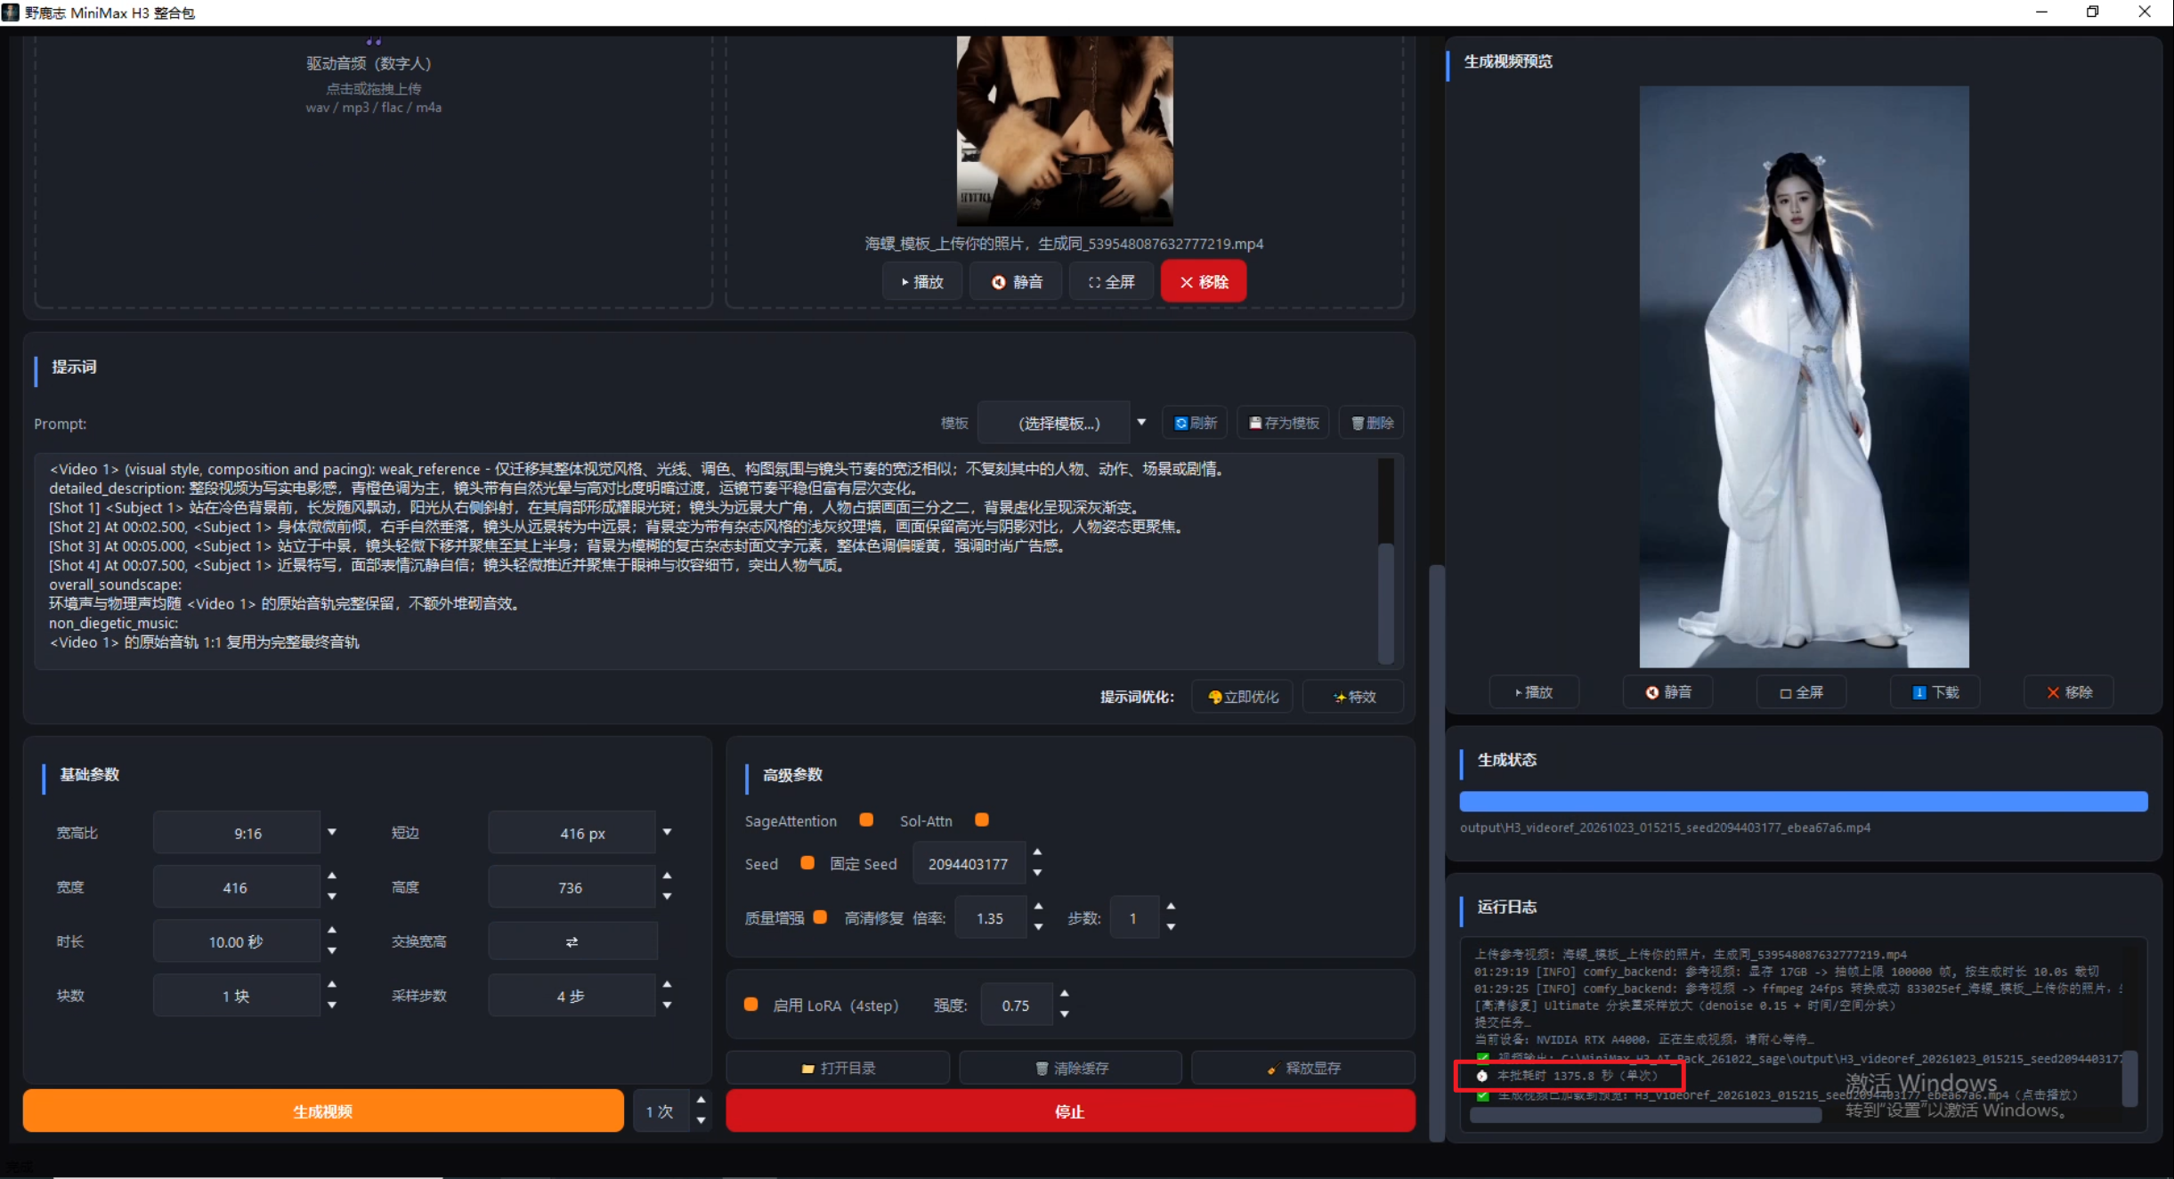Mute the generated preview video
Image resolution: width=2174 pixels, height=1179 pixels.
1667,692
